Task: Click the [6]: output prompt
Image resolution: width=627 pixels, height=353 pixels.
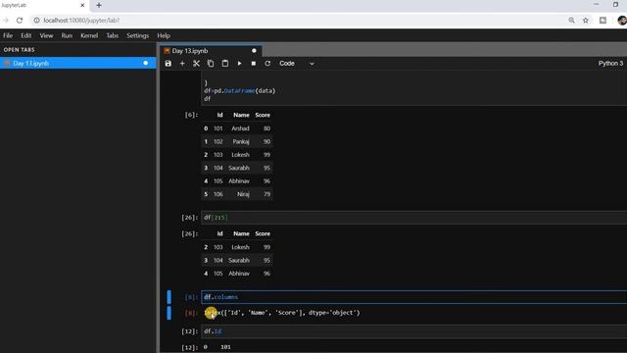Action: 191,115
